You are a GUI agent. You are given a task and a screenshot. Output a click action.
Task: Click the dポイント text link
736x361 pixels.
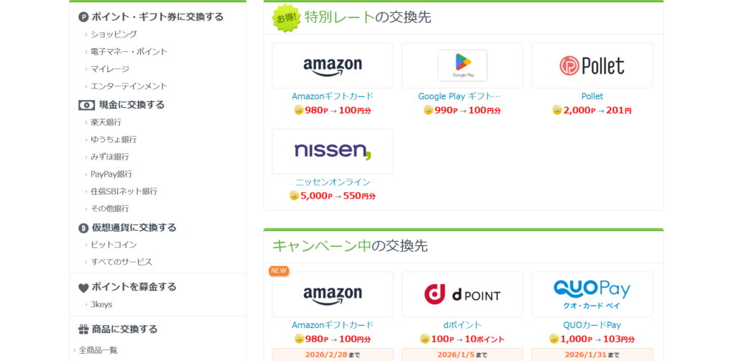tap(462, 325)
